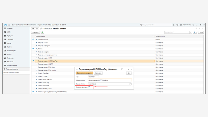Copy link icon in the dialog header
Screen dimensions: 208x117
click(x=121, y=69)
